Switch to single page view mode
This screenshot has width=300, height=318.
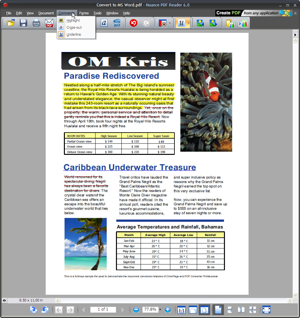[x=218, y=309]
